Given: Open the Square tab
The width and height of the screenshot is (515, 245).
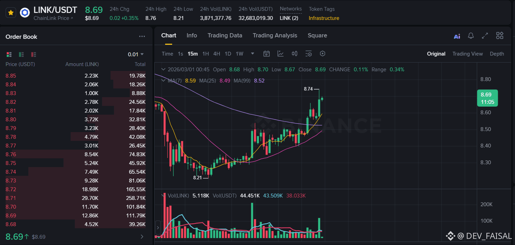Looking at the screenshot, I should pyautogui.click(x=317, y=35).
